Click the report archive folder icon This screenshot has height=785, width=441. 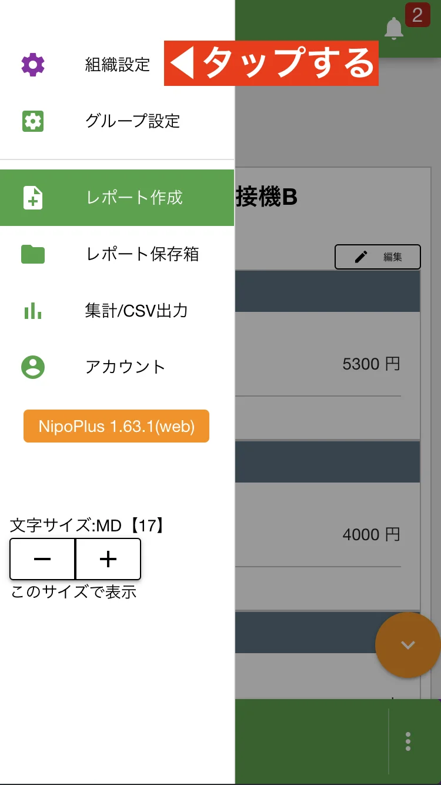pos(33,254)
